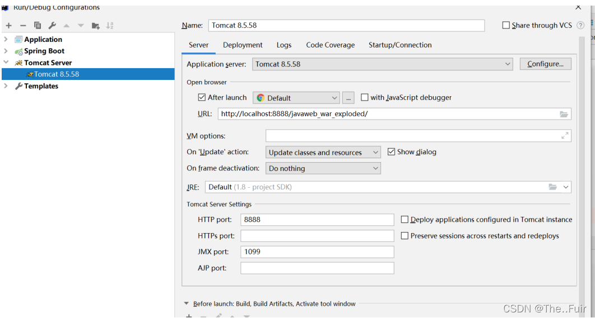Check Deploy applications configured in Tomcat instance
This screenshot has width=595, height=318.
pos(405,220)
